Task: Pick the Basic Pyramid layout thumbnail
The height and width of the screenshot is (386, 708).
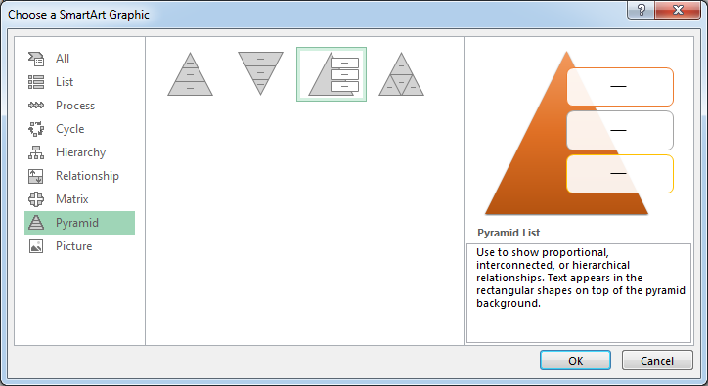Action: tap(190, 74)
